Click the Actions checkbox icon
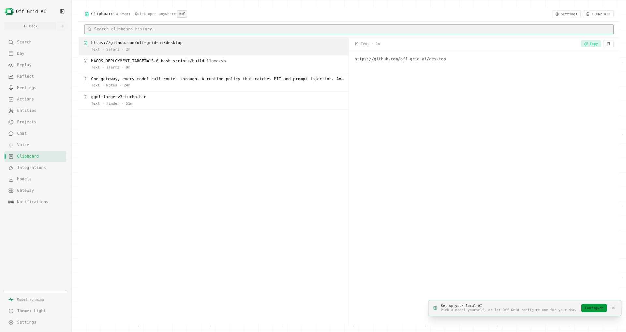Viewport: 626px width, 332px height. pos(11,99)
